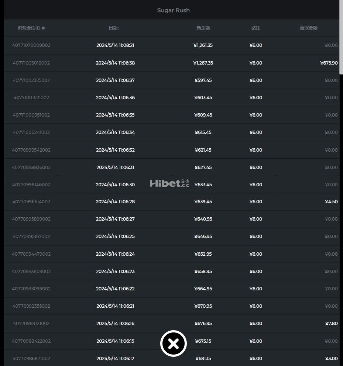Click the 新余额 column header
Screen dimensions: 343x366
pos(203,28)
